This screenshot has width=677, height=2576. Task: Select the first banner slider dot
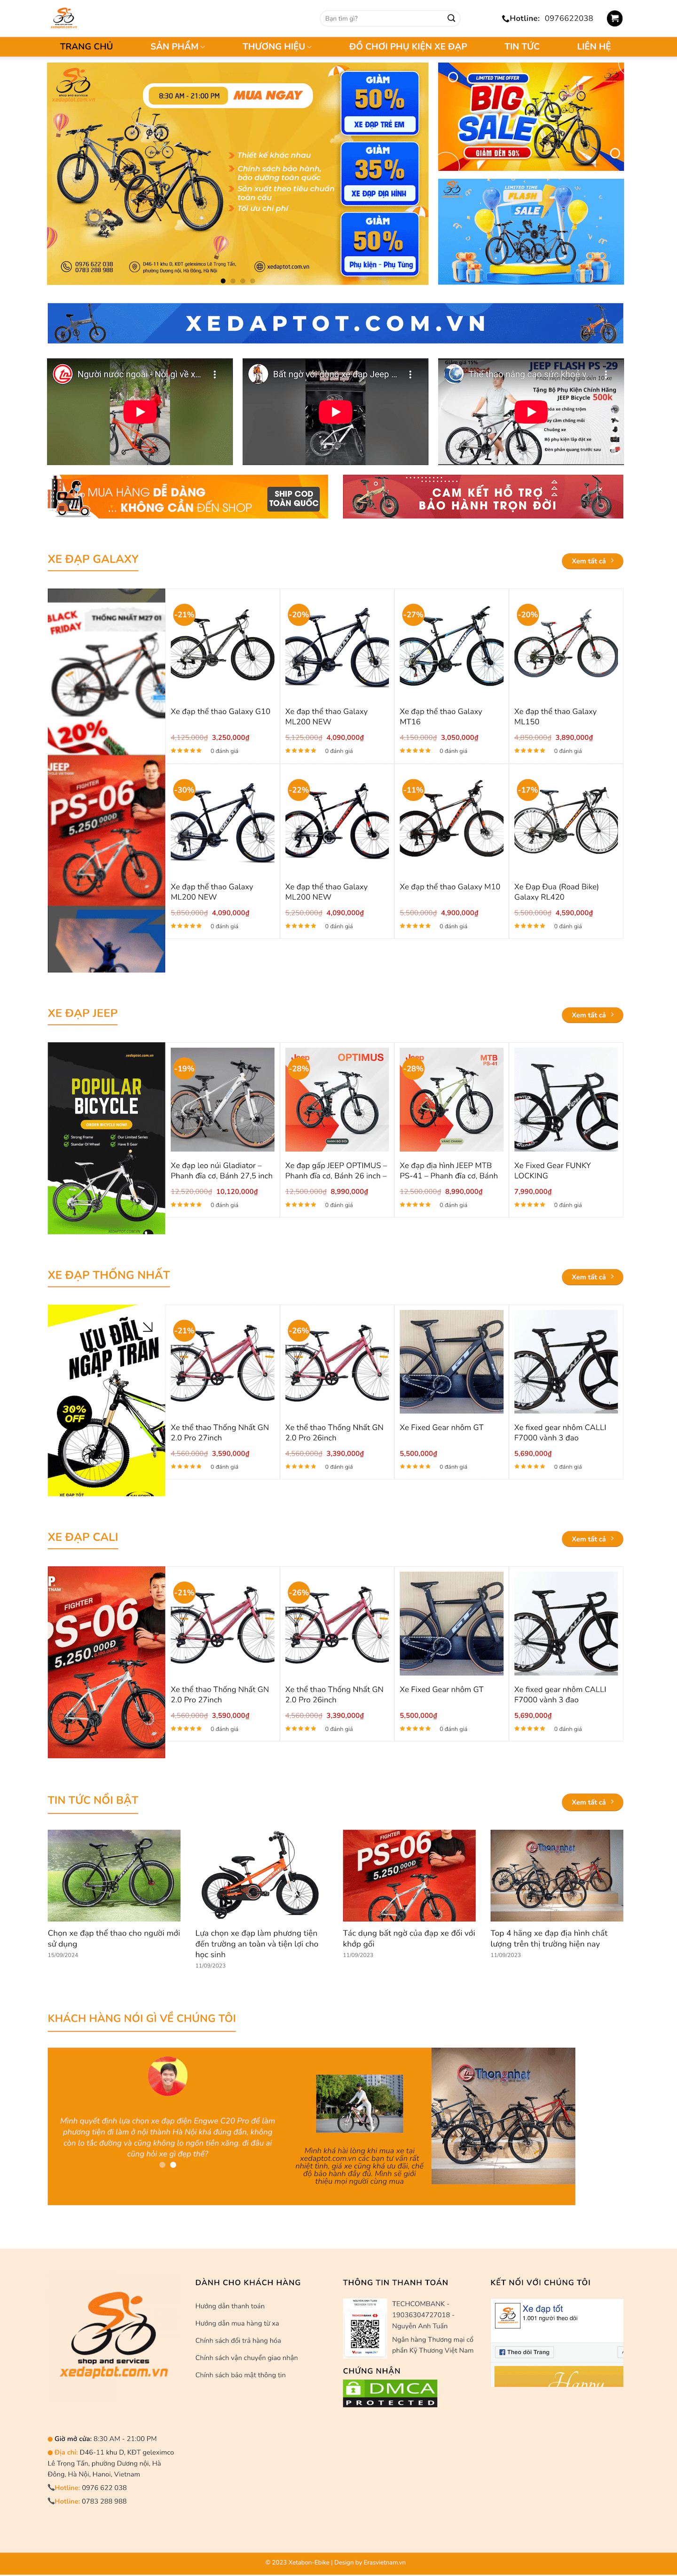pyautogui.click(x=223, y=281)
